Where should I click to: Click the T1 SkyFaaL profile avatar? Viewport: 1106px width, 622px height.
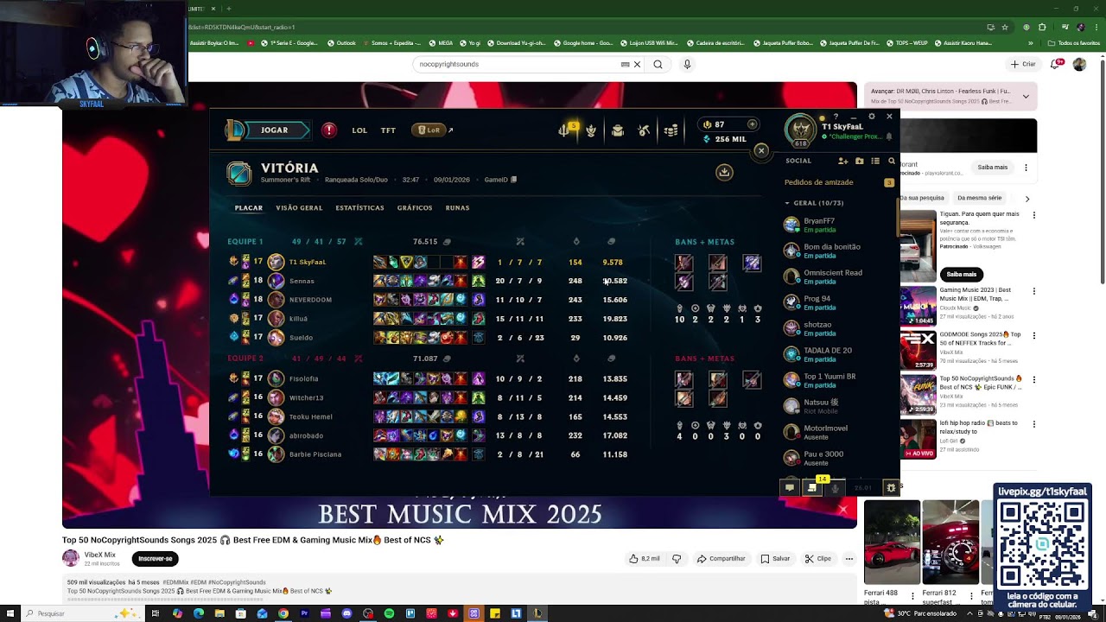click(x=800, y=130)
